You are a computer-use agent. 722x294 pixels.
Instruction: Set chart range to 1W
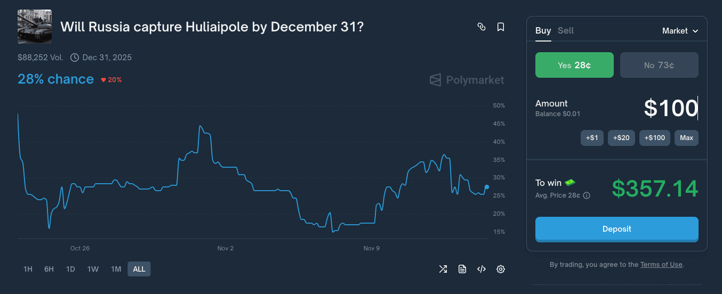pos(93,269)
